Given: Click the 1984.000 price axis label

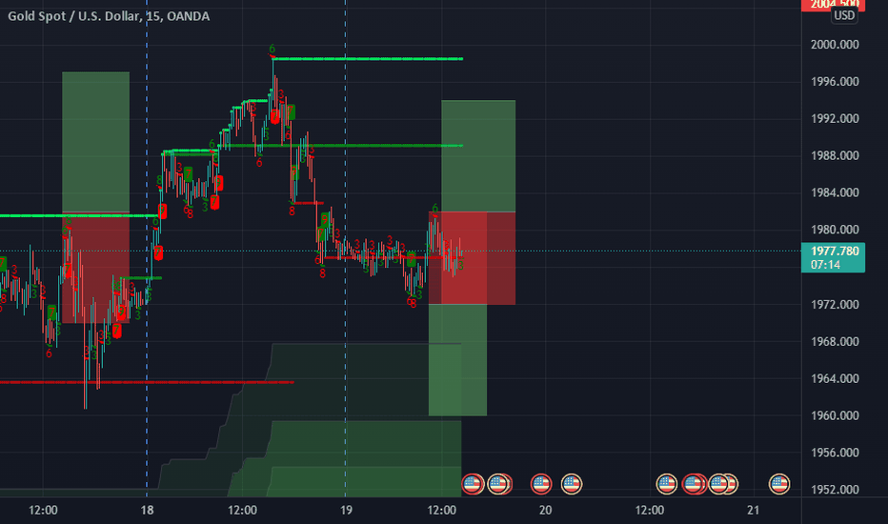Looking at the screenshot, I should [x=835, y=192].
